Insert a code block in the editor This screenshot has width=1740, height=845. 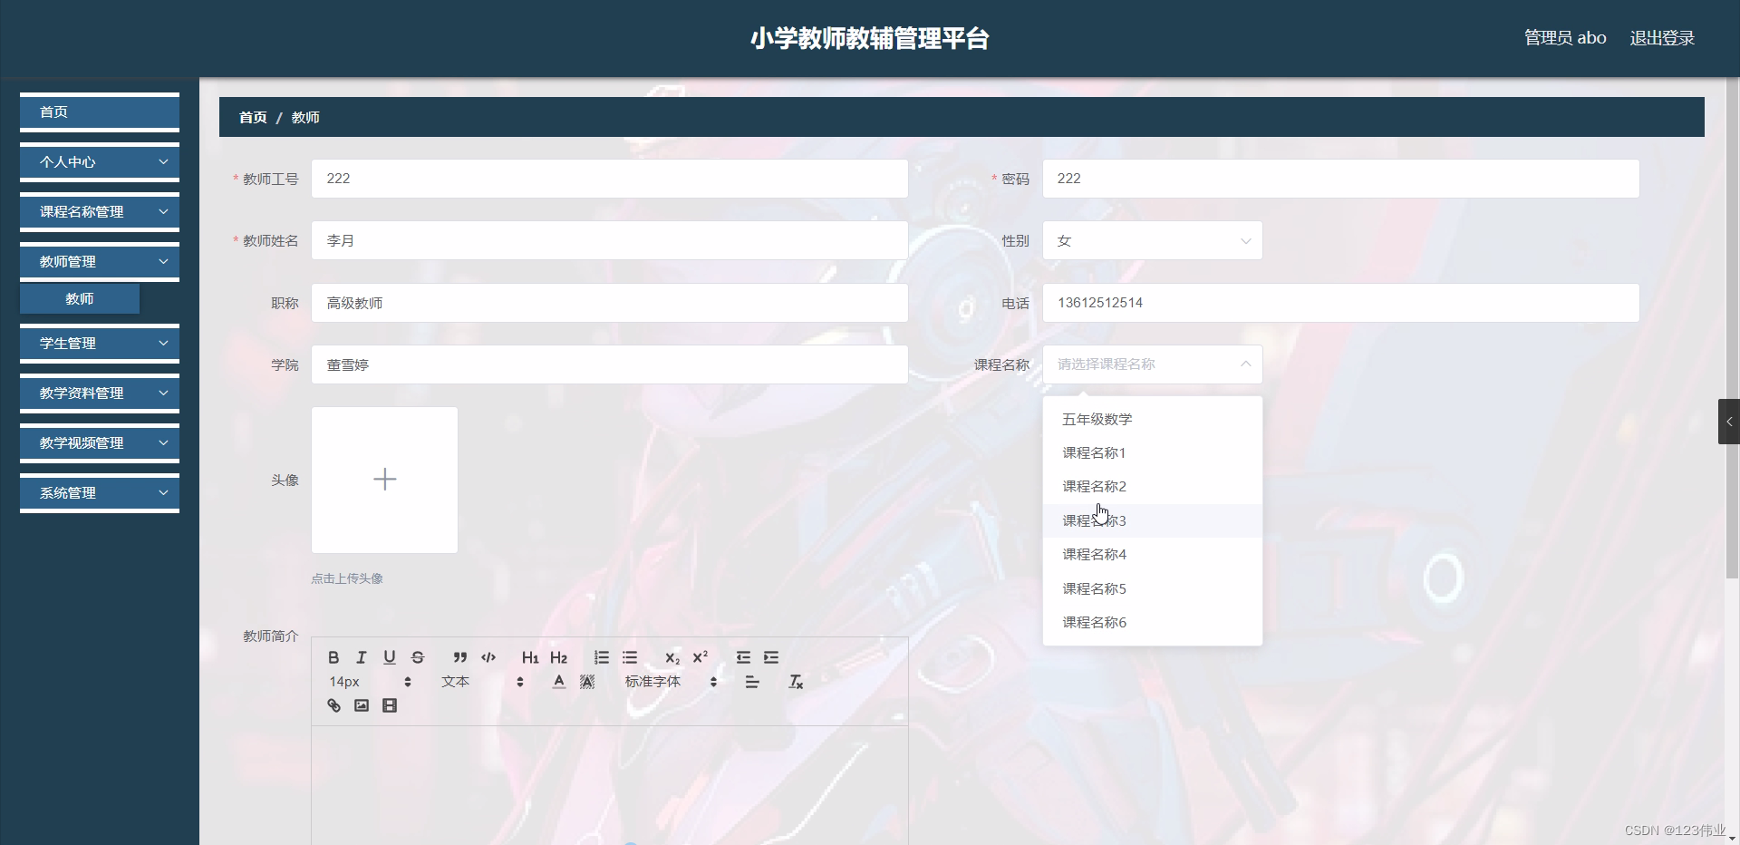coord(488,657)
